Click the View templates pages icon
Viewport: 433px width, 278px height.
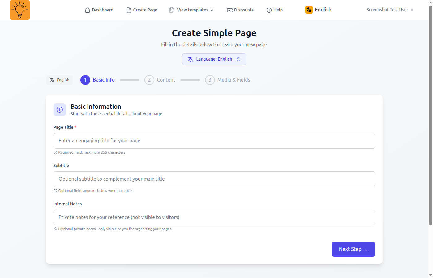pyautogui.click(x=172, y=10)
